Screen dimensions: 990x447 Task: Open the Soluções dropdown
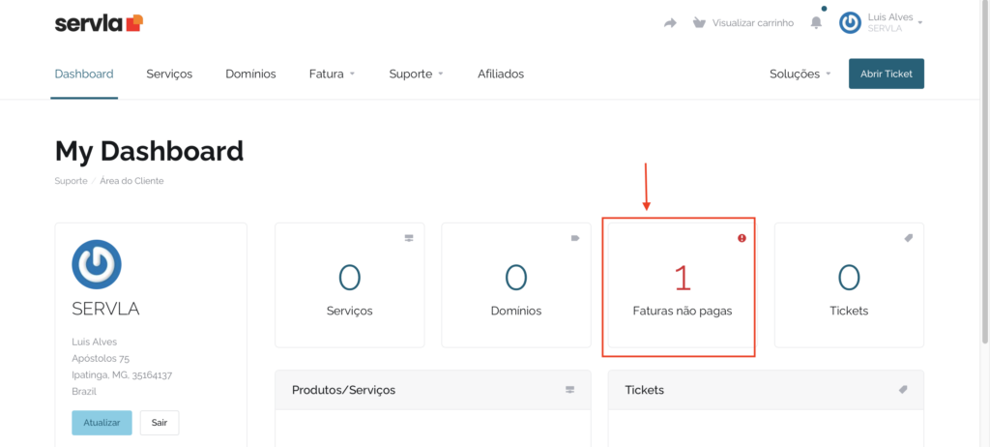800,74
